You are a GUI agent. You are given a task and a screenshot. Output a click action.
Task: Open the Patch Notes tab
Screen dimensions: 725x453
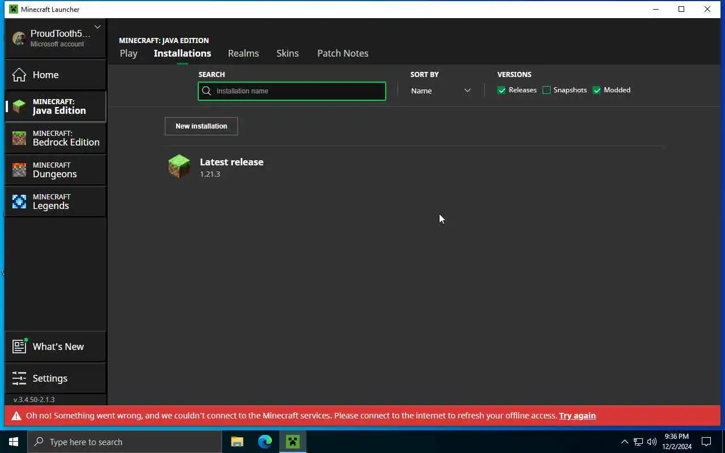tap(343, 53)
